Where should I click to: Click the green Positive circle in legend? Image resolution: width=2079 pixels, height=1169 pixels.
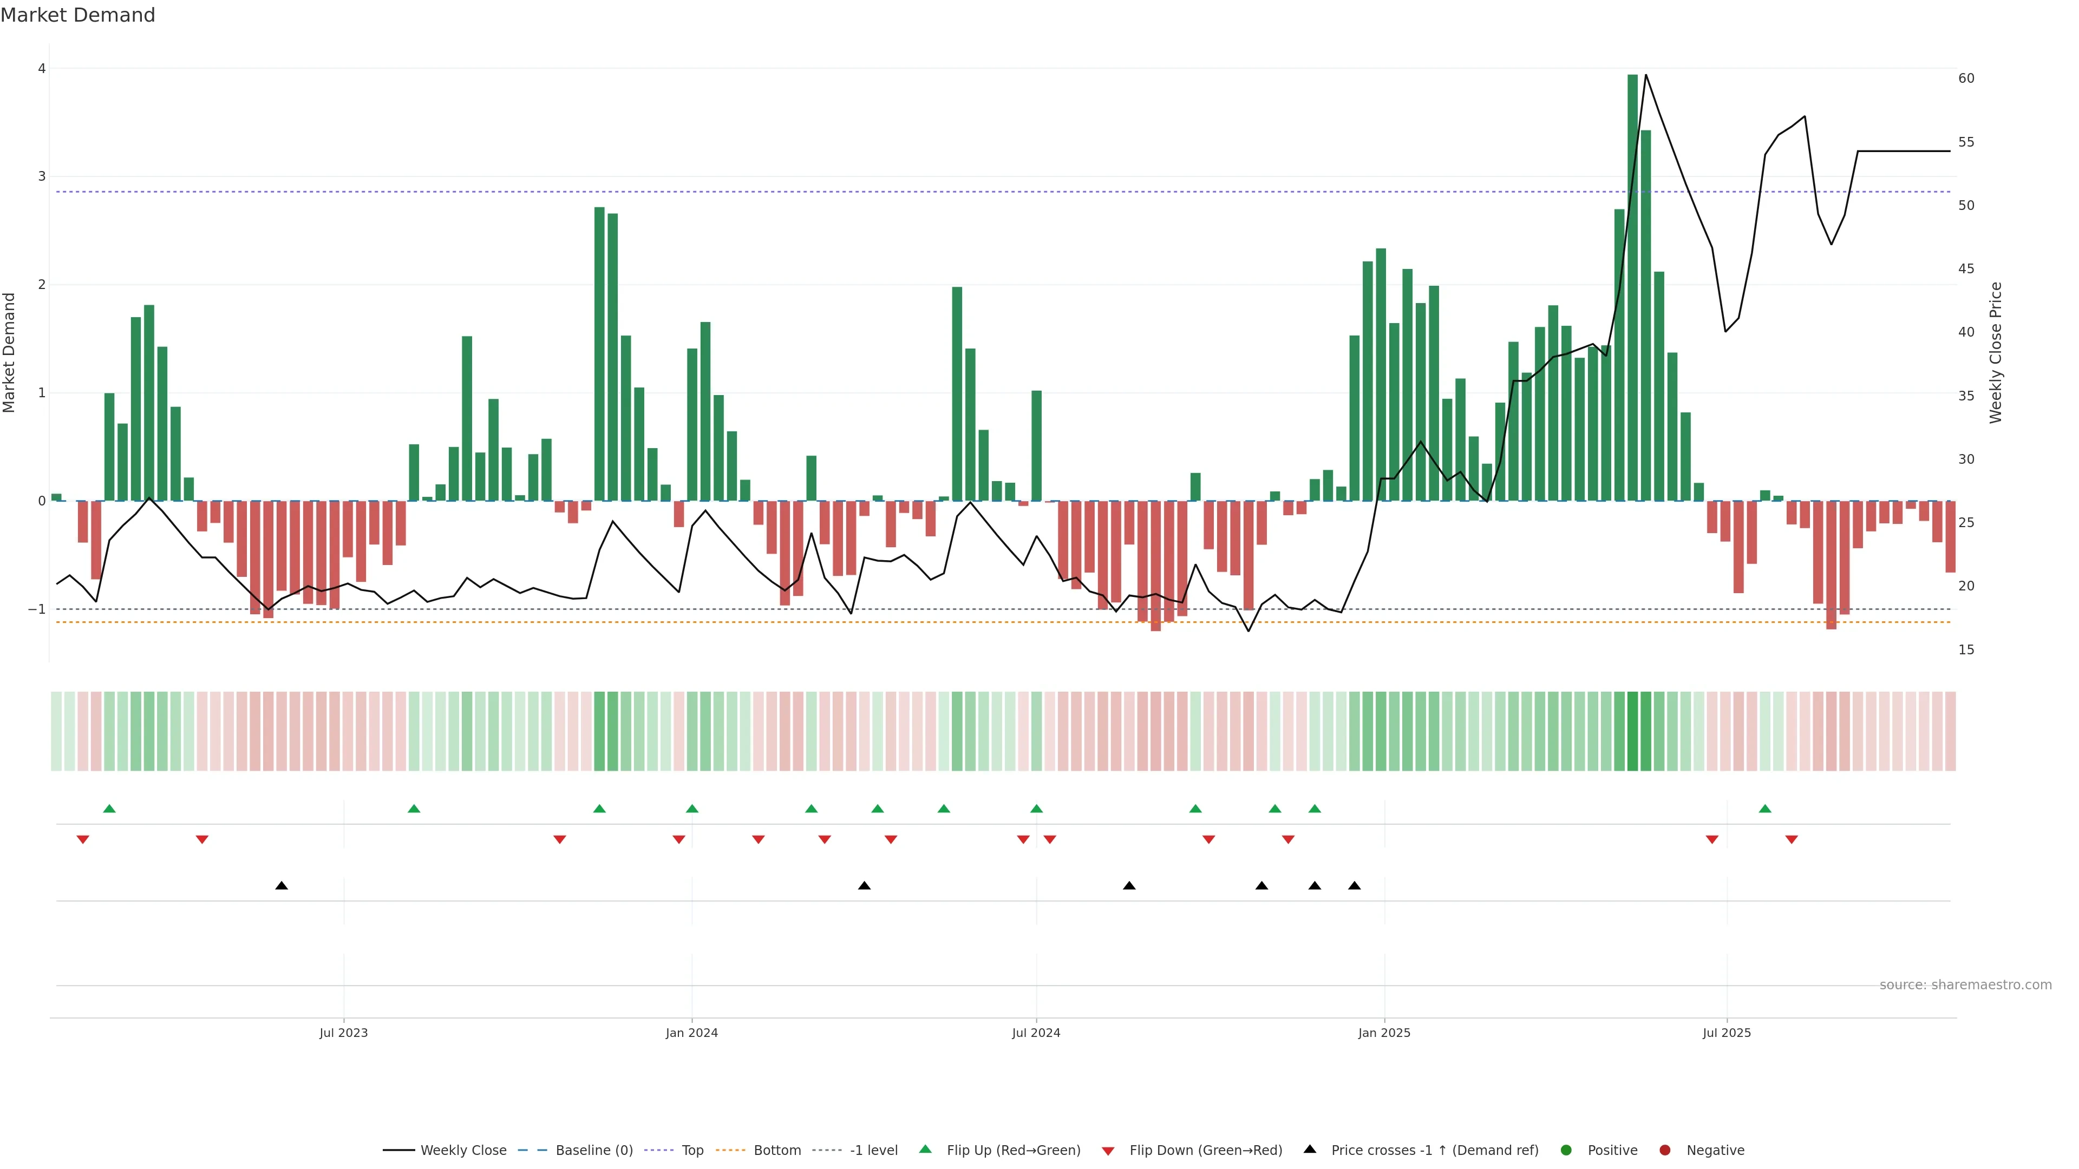pyautogui.click(x=1566, y=1151)
